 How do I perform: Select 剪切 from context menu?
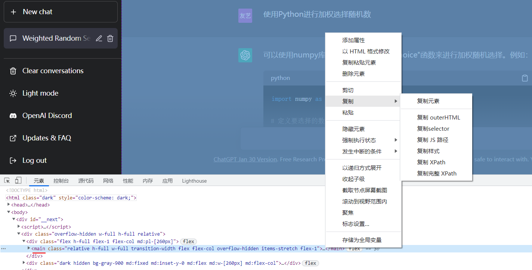(x=364, y=90)
